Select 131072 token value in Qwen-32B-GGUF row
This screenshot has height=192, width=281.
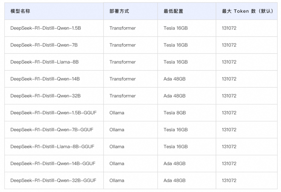tap(229, 181)
